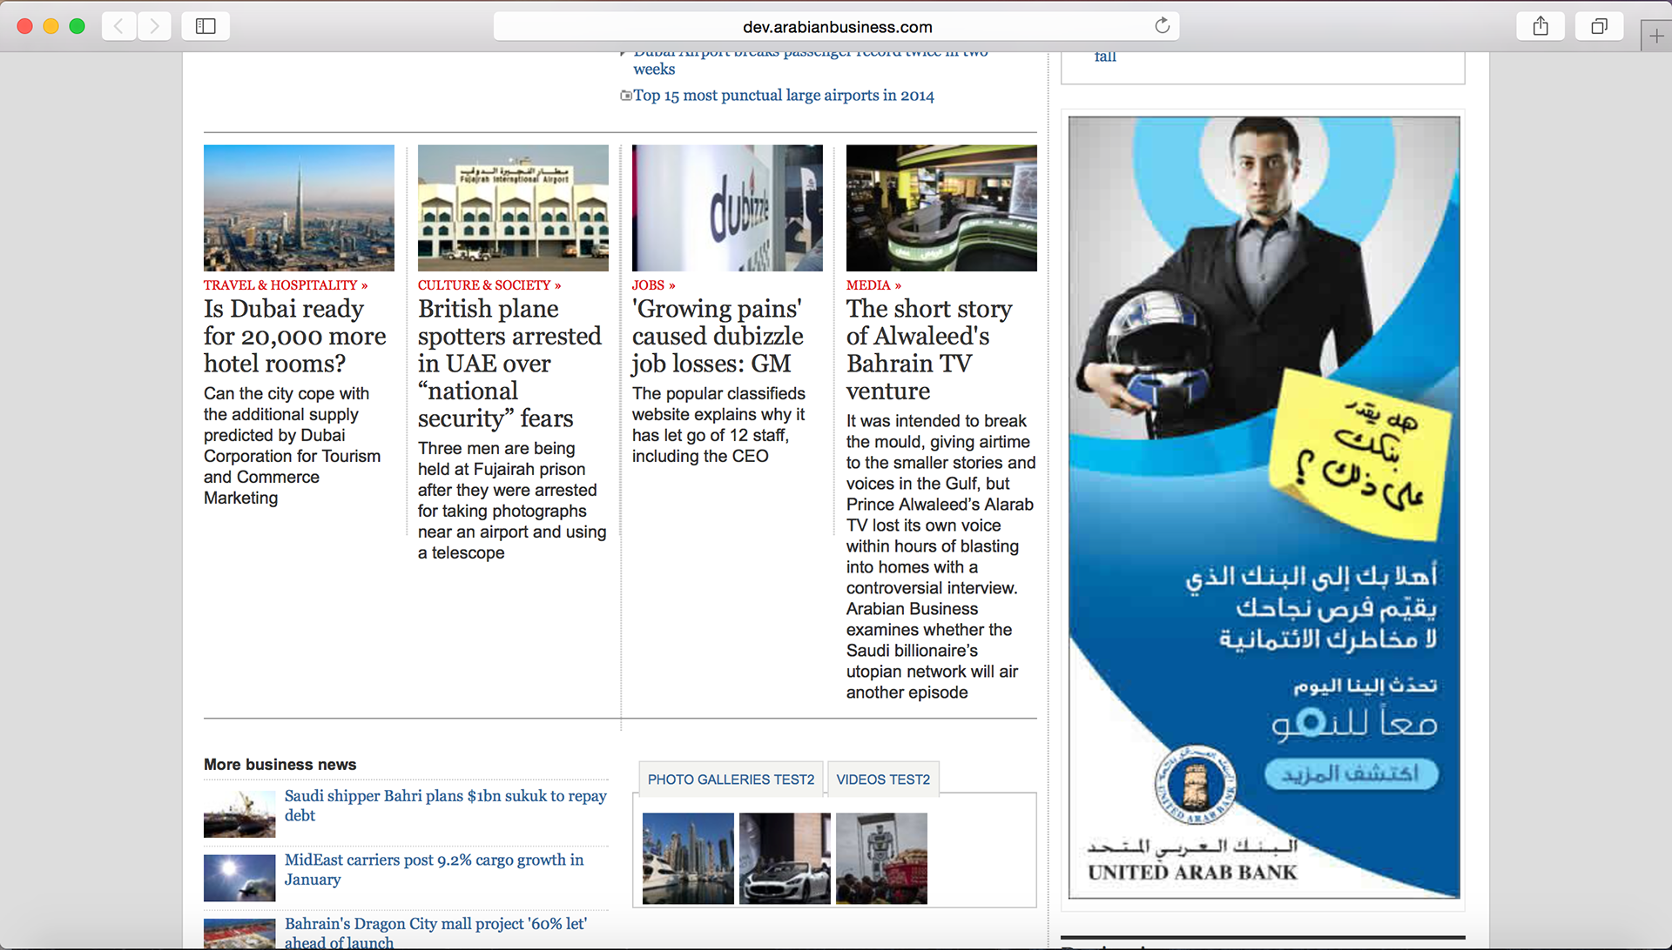Show all tabs overview icon
Screen dimensions: 1672x950
(x=1599, y=26)
